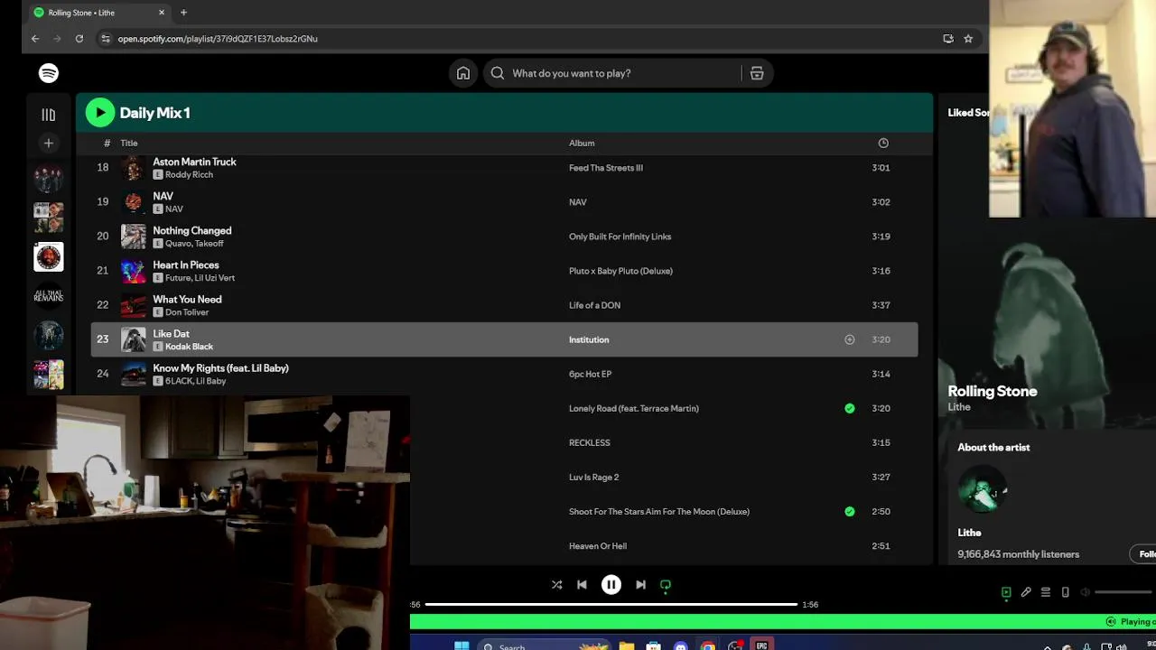Open File Explorer from taskbar
1156x650 pixels.
[626, 645]
